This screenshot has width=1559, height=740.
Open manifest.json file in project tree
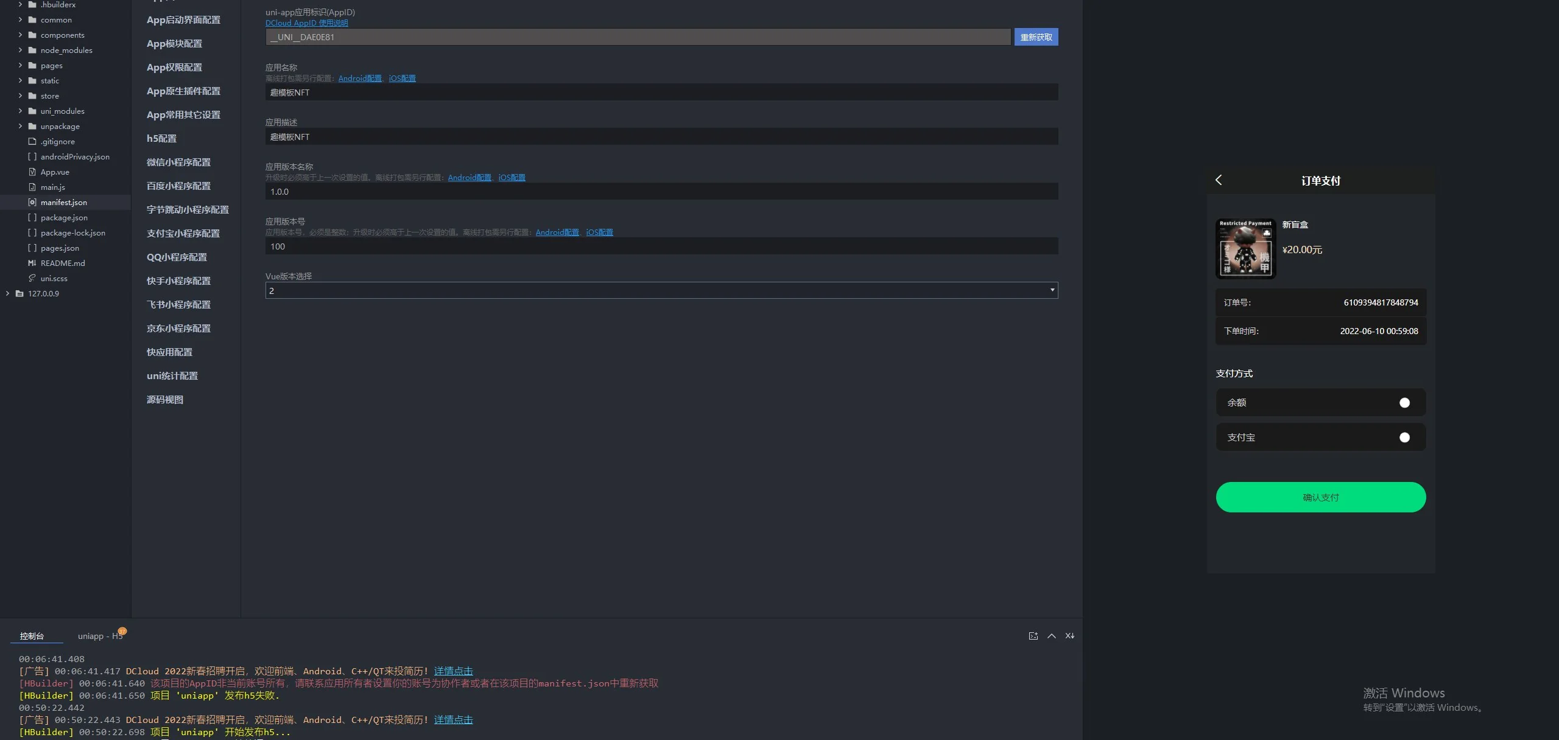click(x=63, y=202)
